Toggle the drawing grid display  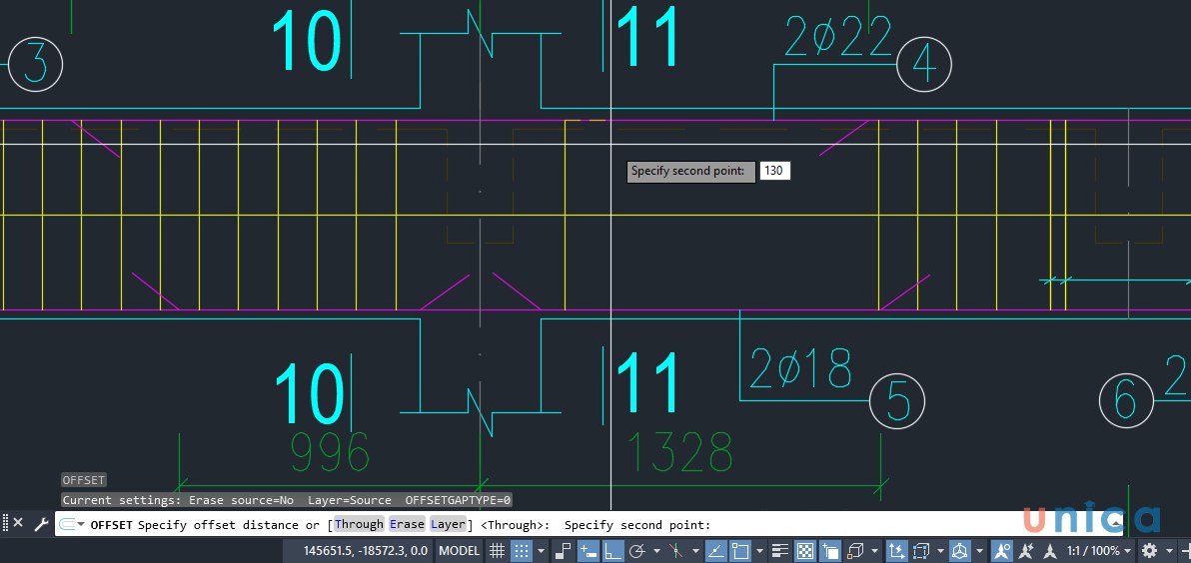tap(497, 550)
